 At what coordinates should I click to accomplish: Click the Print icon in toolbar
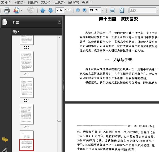coord(7,10)
